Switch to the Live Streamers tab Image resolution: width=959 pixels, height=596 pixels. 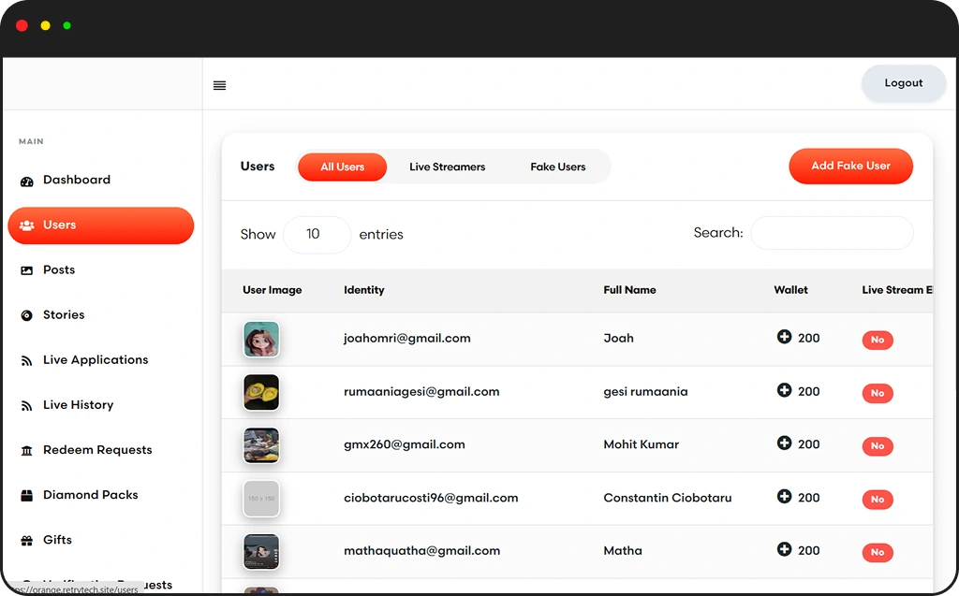coord(447,167)
